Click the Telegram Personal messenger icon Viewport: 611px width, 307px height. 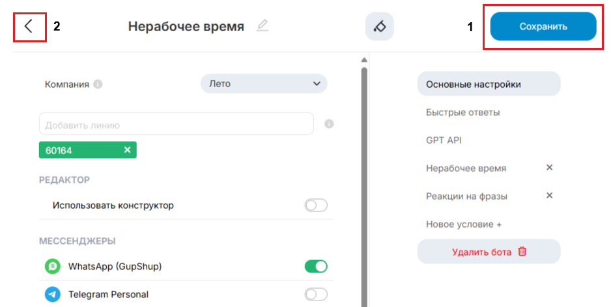point(53,294)
